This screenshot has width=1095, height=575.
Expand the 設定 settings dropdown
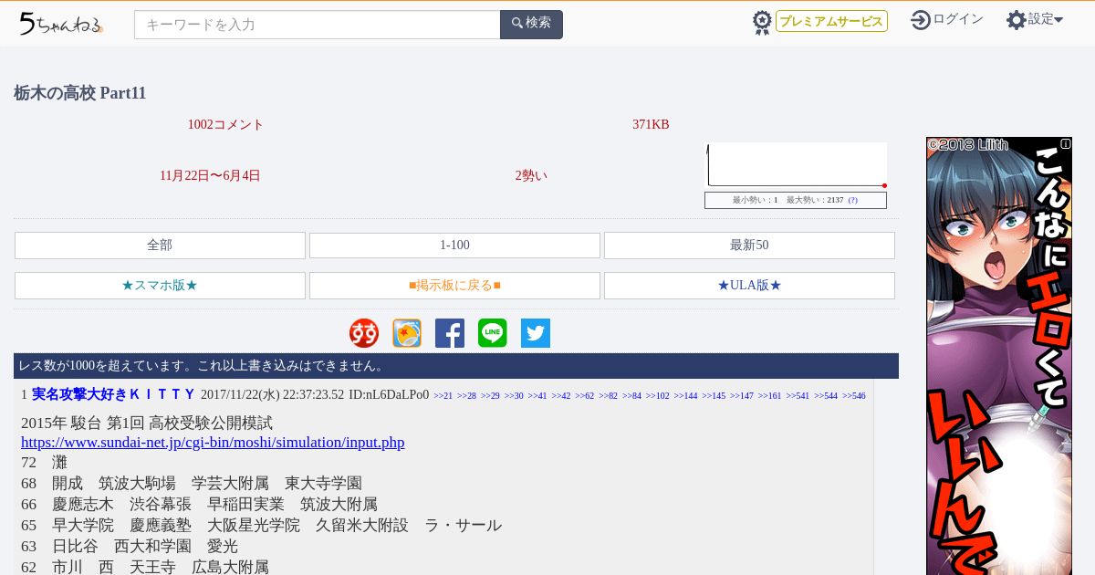(1035, 19)
